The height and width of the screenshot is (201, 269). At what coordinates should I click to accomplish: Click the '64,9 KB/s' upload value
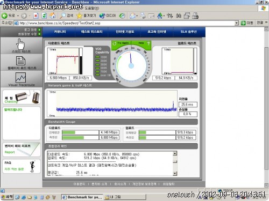coord(186,78)
